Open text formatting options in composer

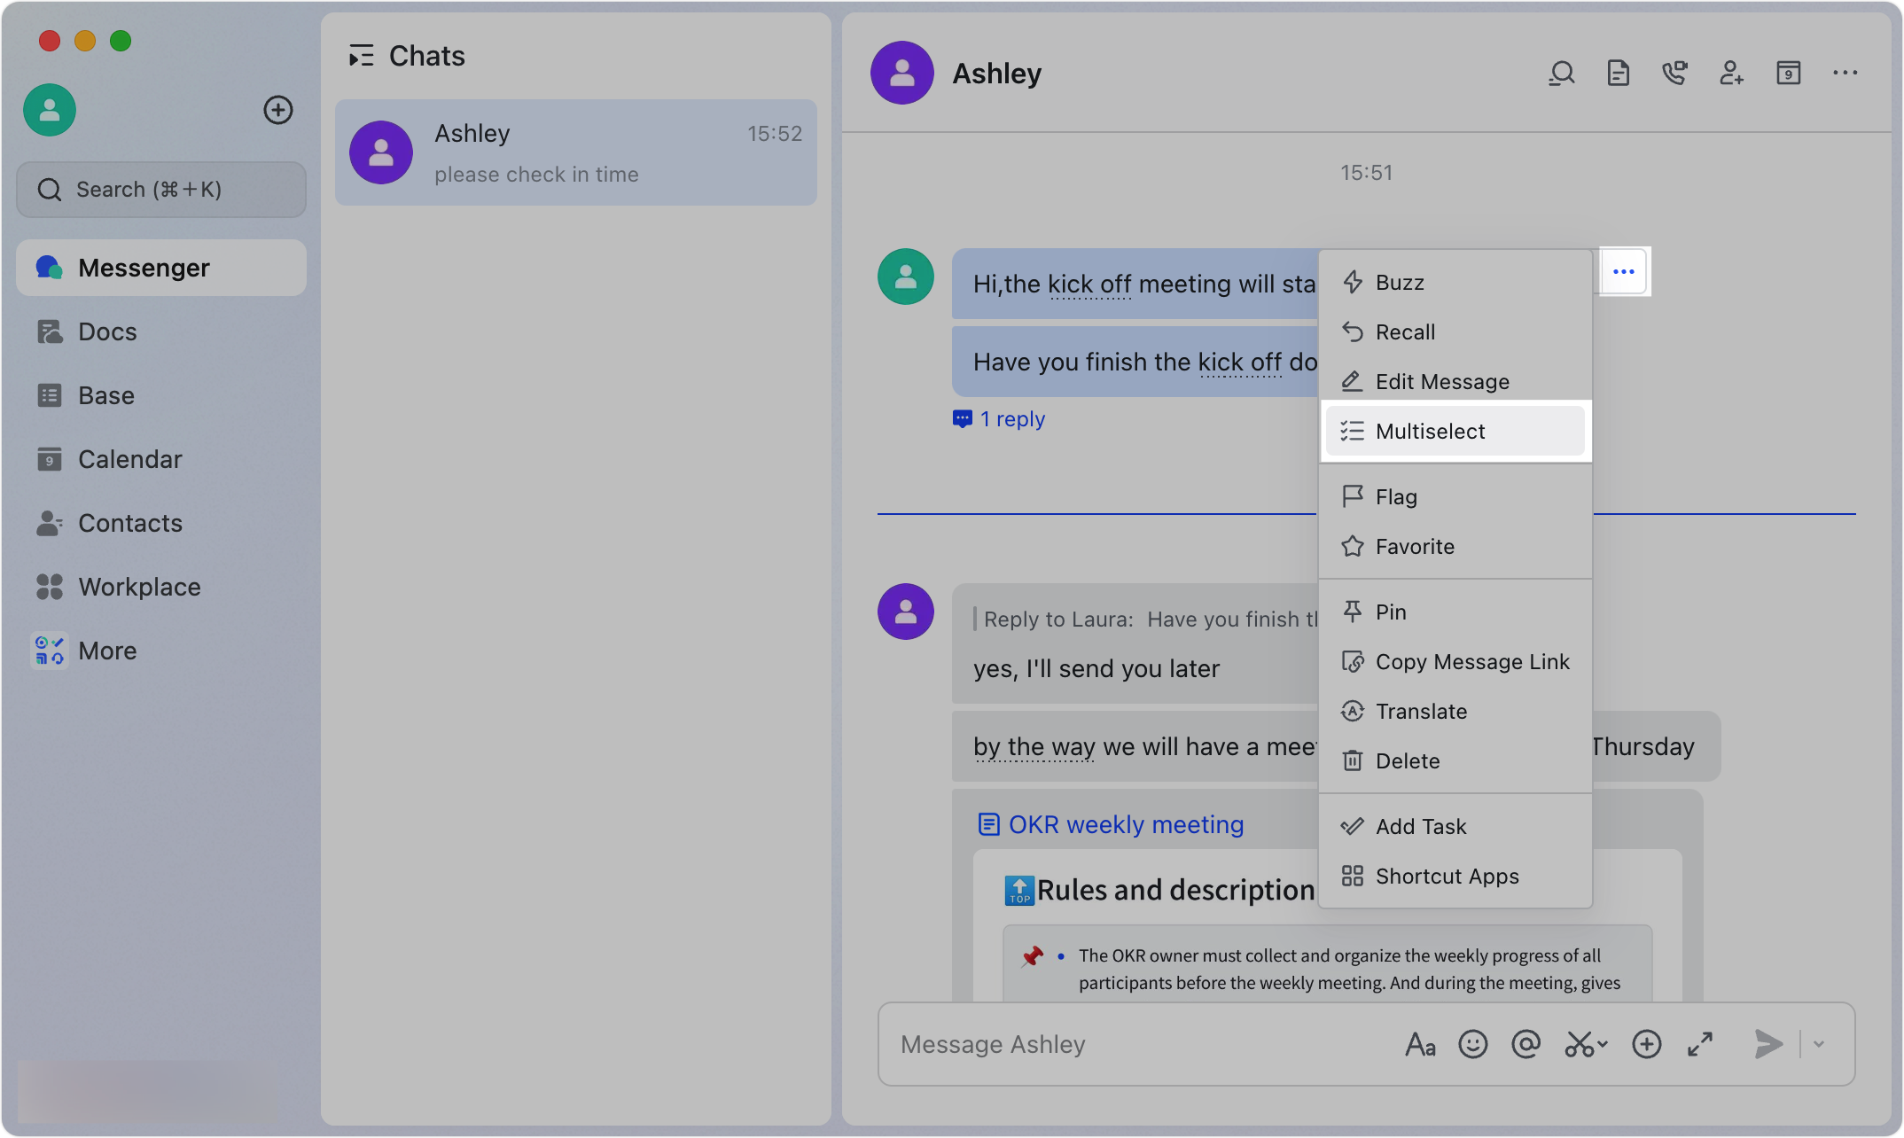(1420, 1044)
